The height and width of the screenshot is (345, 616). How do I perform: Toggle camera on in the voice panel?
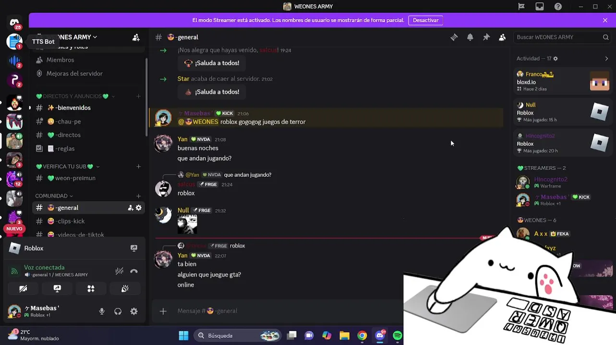(x=23, y=288)
